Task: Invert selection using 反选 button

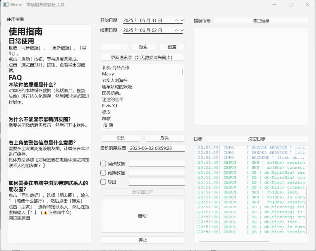Action: 164,138
